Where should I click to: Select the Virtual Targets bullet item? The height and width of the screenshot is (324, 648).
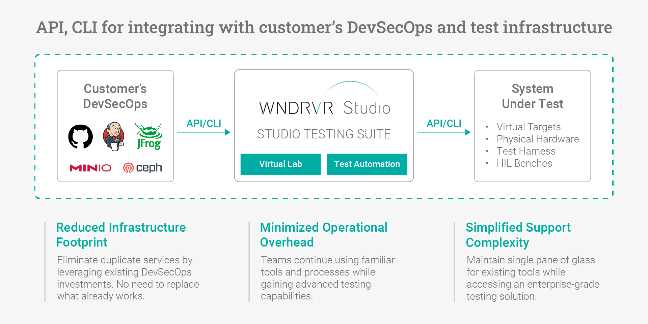tap(528, 127)
